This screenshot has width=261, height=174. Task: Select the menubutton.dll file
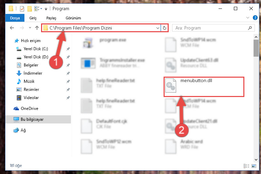[x=204, y=87]
